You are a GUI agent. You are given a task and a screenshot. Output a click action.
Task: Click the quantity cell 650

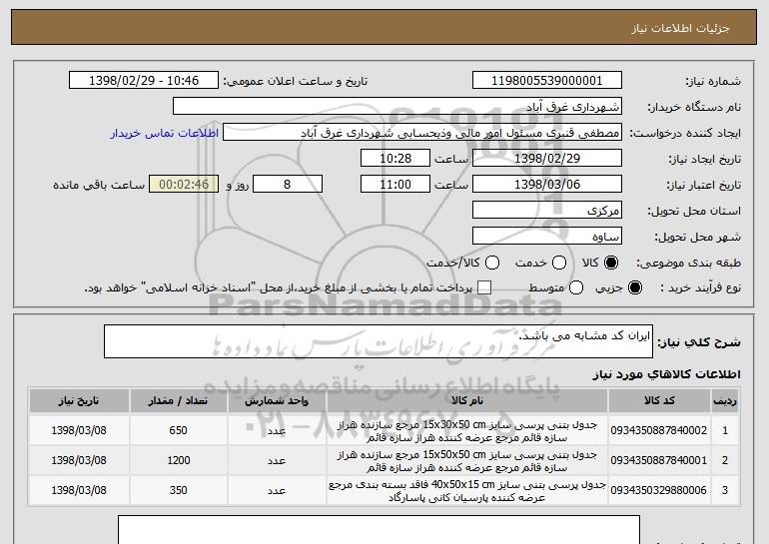click(x=178, y=430)
